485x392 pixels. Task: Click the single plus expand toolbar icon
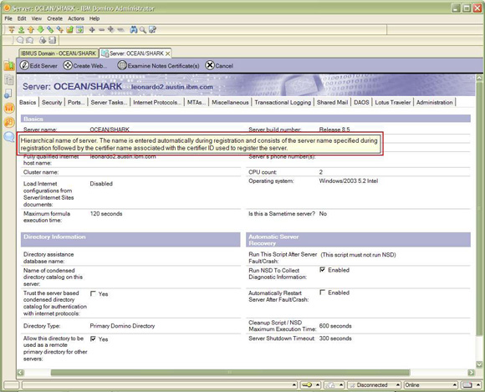92,30
